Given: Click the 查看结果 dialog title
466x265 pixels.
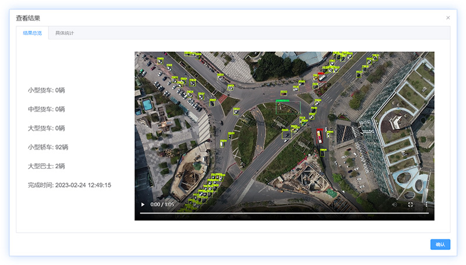Looking at the screenshot, I should click(x=28, y=18).
